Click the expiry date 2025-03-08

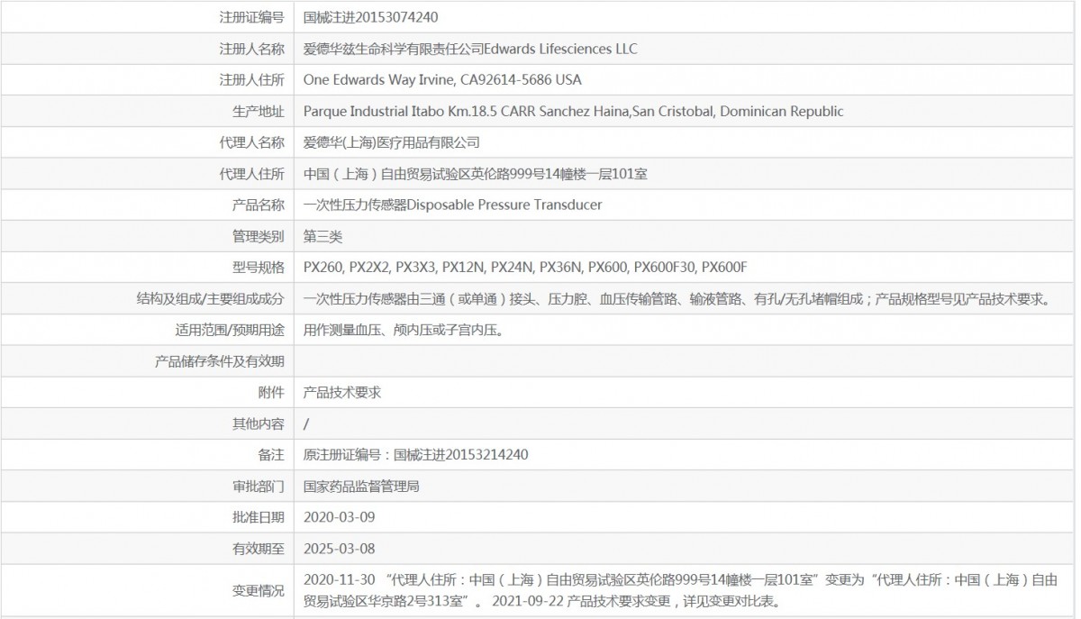click(x=340, y=549)
